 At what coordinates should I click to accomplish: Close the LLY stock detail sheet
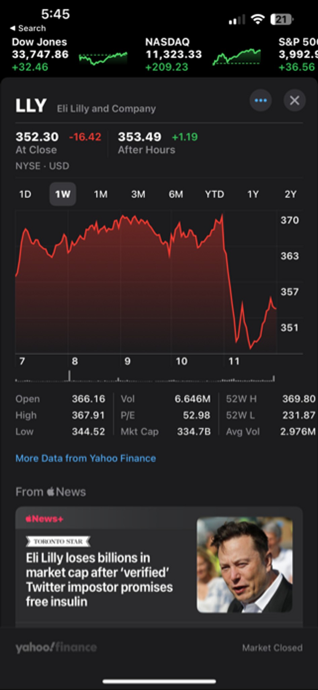click(294, 100)
